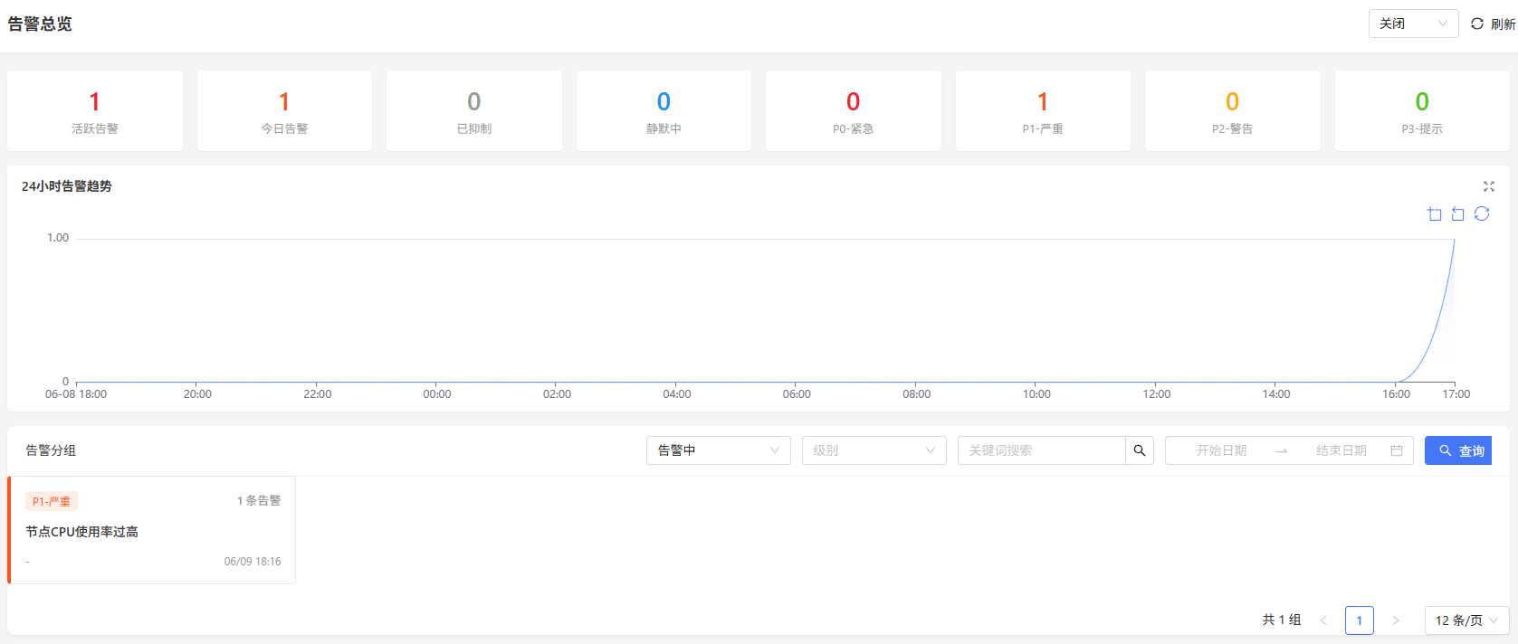The image size is (1518, 644).
Task: Click the refresh icon beside 刷新
Action: coord(1477,24)
